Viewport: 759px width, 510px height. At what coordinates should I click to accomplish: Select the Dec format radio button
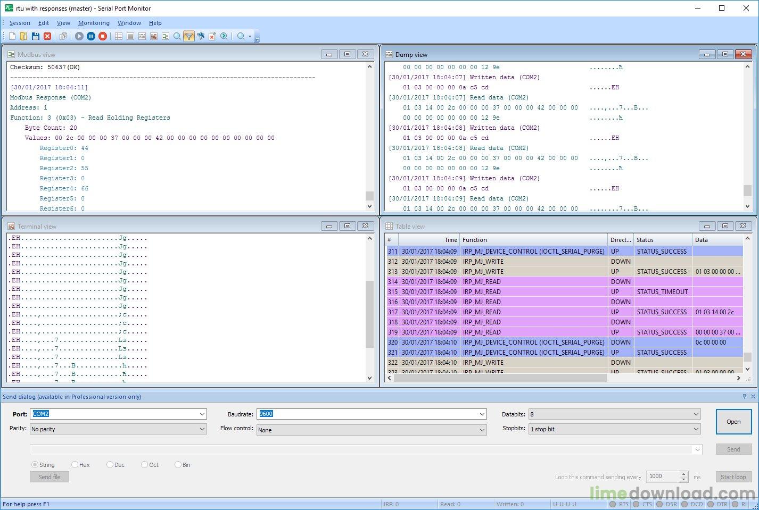[x=110, y=465]
